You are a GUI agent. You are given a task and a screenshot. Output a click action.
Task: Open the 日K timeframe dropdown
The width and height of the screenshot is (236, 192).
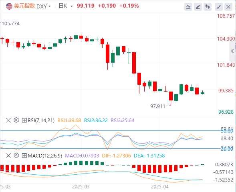66,6
